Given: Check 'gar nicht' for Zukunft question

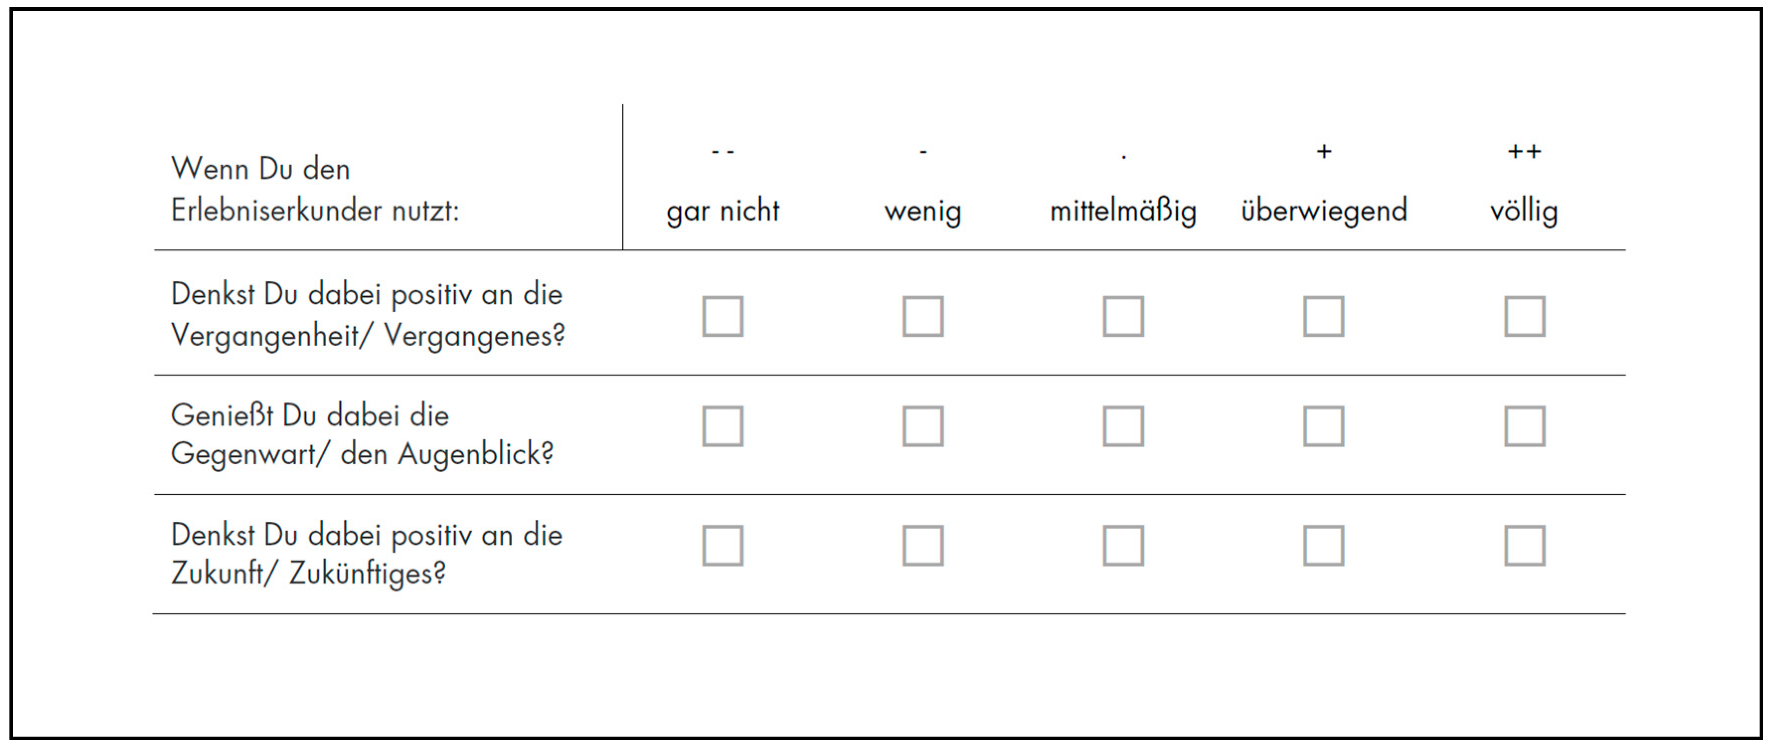Looking at the screenshot, I should (x=723, y=545).
